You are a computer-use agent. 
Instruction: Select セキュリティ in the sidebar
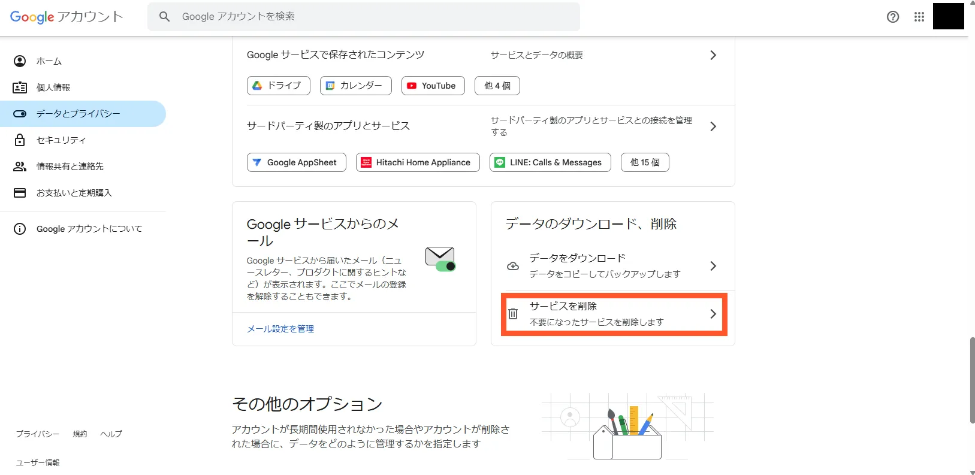click(61, 140)
